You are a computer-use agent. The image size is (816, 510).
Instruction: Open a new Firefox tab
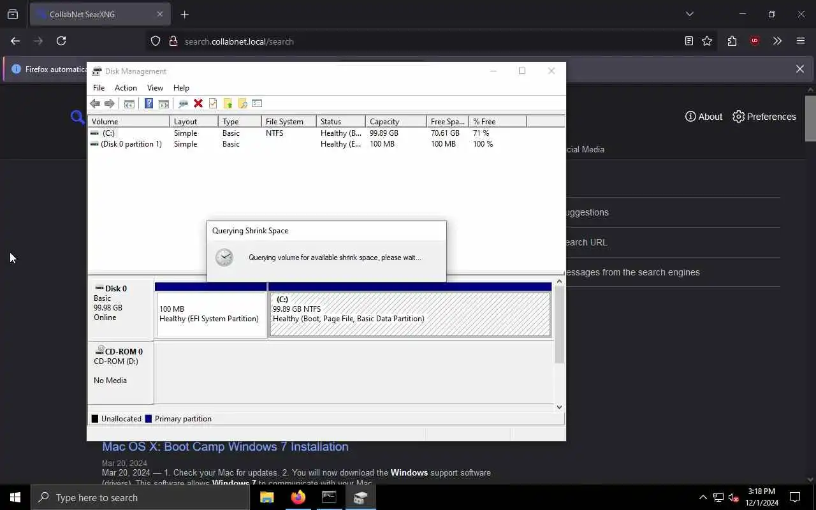pyautogui.click(x=185, y=14)
